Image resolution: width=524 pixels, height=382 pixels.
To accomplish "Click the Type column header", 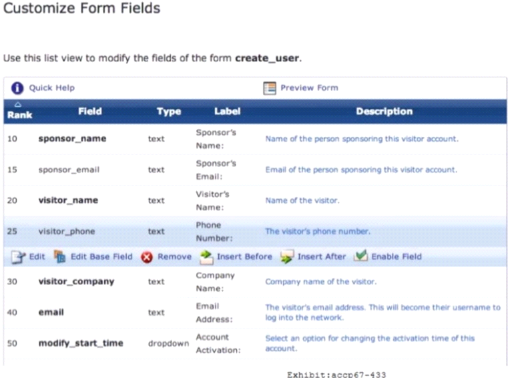I will [169, 112].
